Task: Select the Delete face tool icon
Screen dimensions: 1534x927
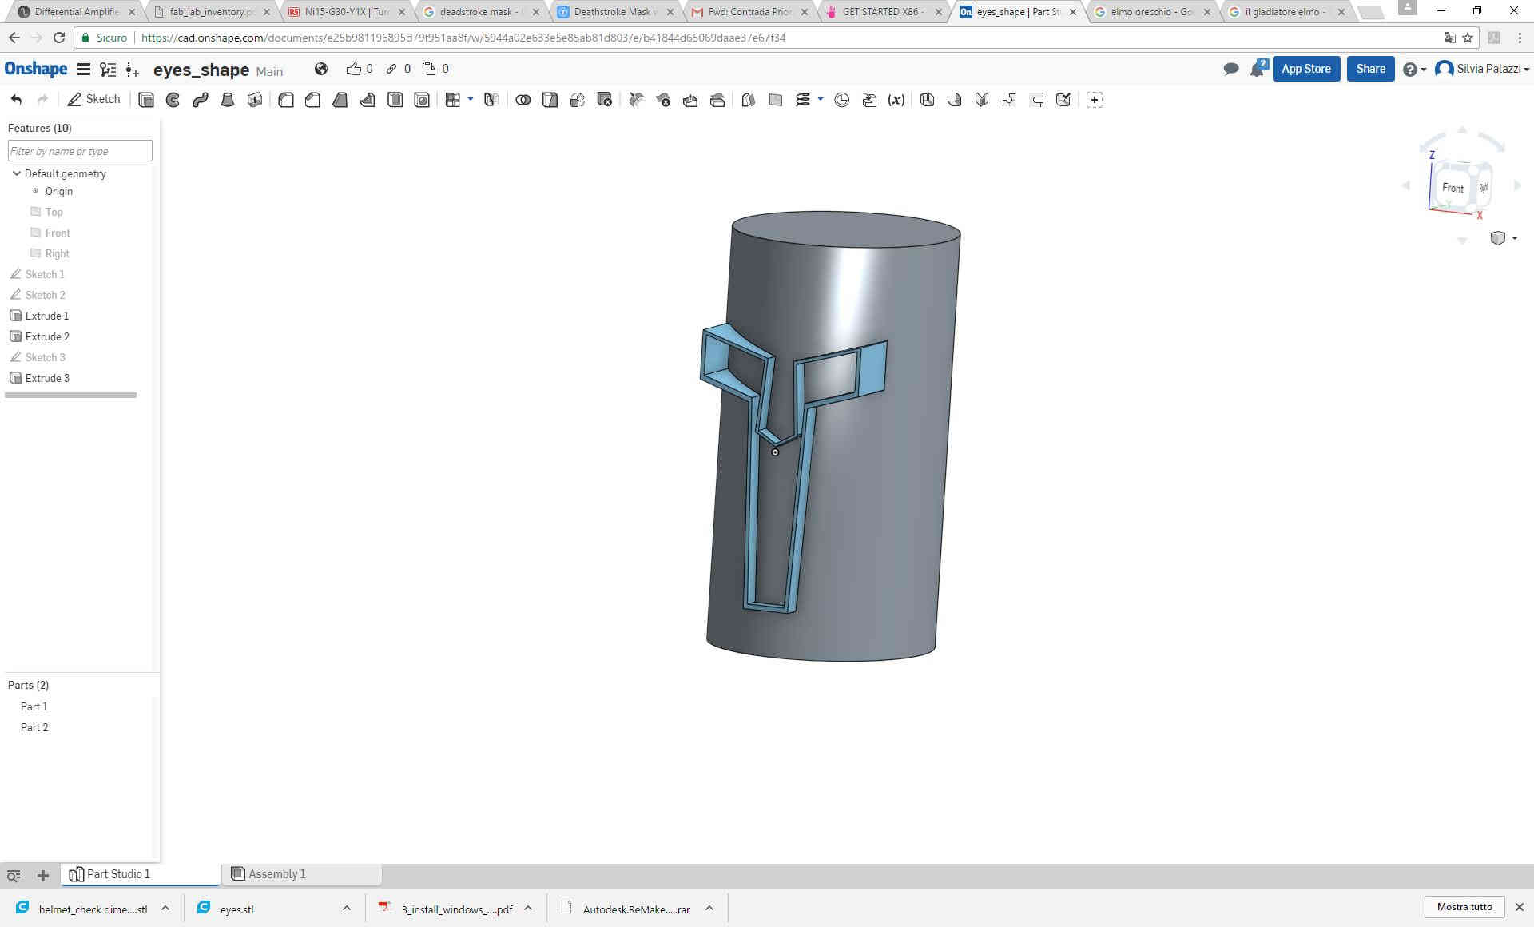Action: [663, 100]
